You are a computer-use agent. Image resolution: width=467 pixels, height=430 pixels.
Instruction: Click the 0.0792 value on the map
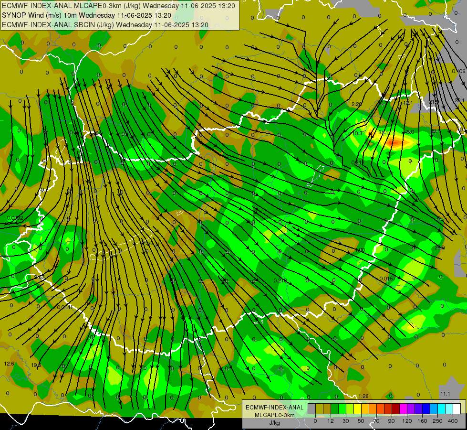click(x=15, y=218)
